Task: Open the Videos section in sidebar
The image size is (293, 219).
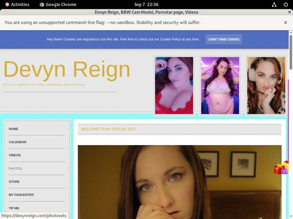Action: point(15,155)
